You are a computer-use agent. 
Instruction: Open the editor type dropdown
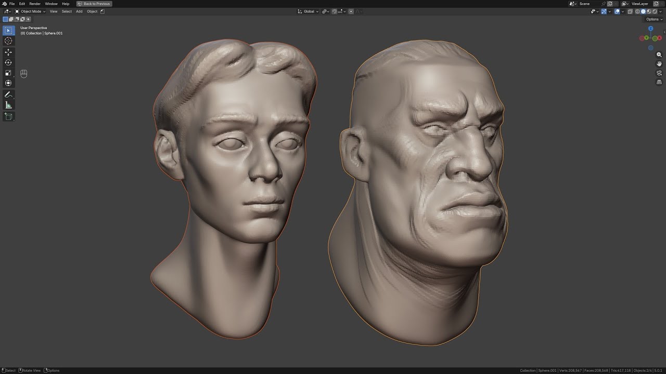(x=7, y=11)
